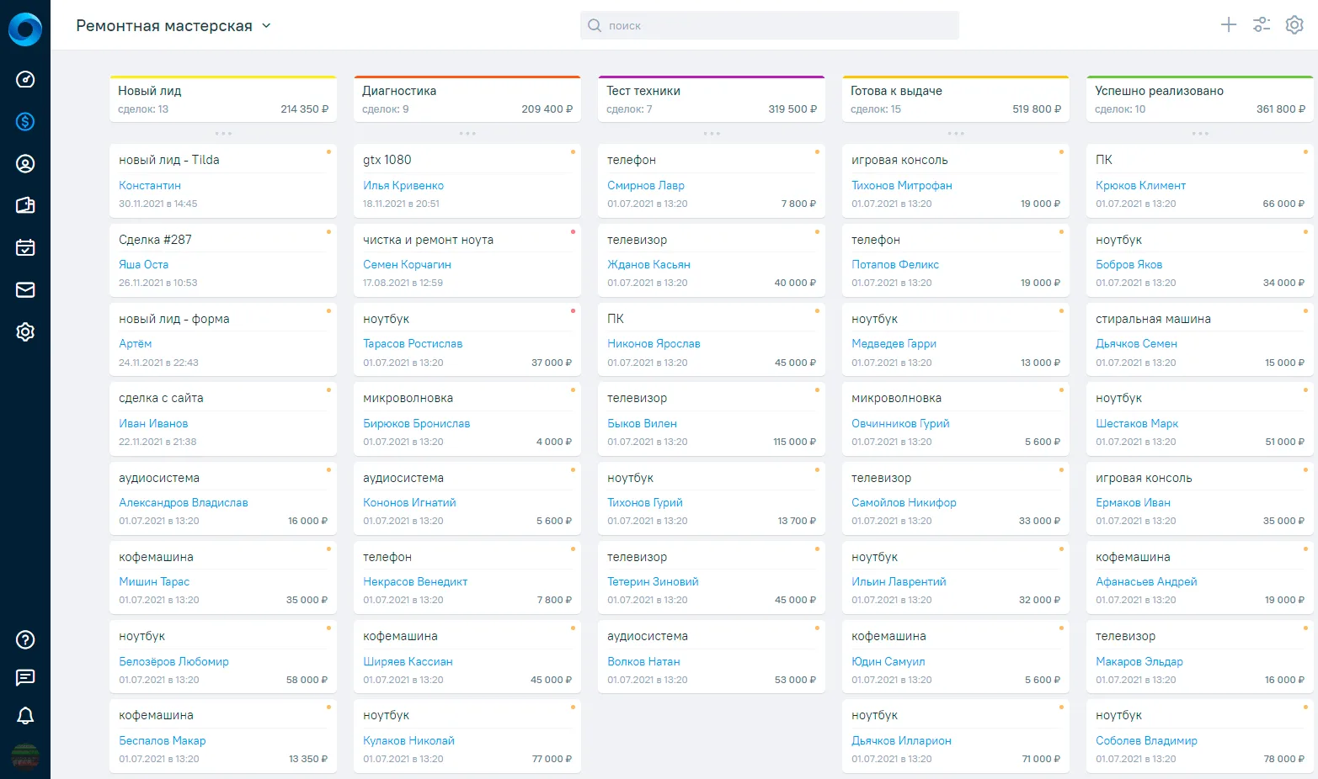This screenshot has width=1318, height=779.
Task: Click the red status dot on чистка и ремонт ноута
Action: pos(573,231)
